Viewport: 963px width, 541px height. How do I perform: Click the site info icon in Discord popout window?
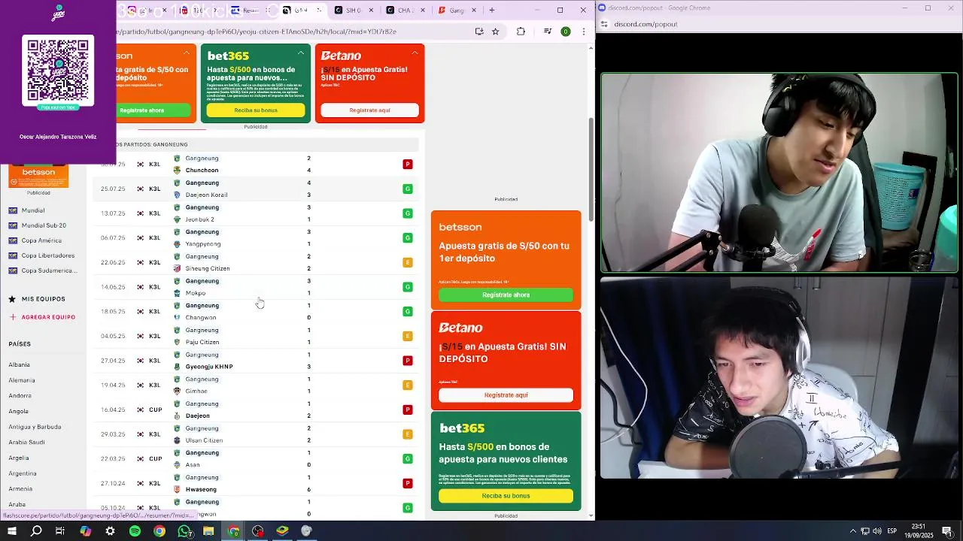click(x=604, y=24)
